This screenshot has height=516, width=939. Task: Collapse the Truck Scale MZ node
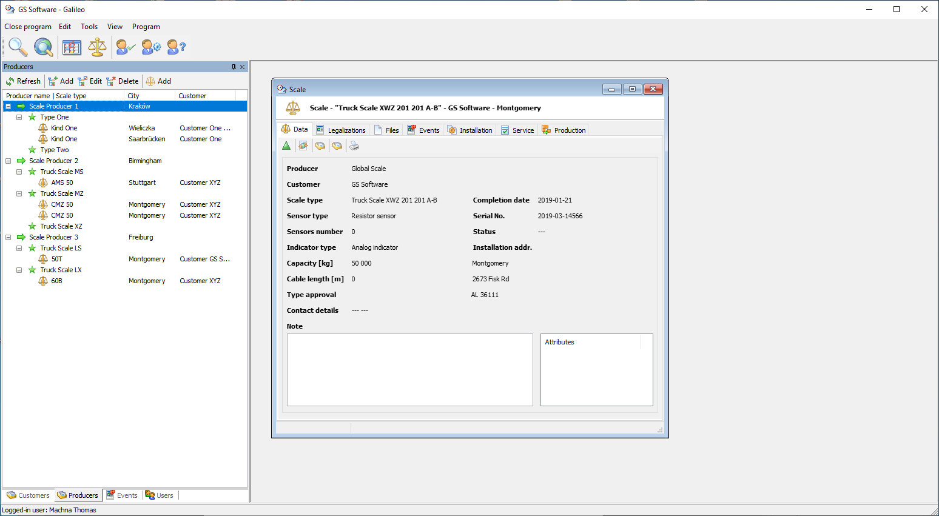pyautogui.click(x=19, y=193)
